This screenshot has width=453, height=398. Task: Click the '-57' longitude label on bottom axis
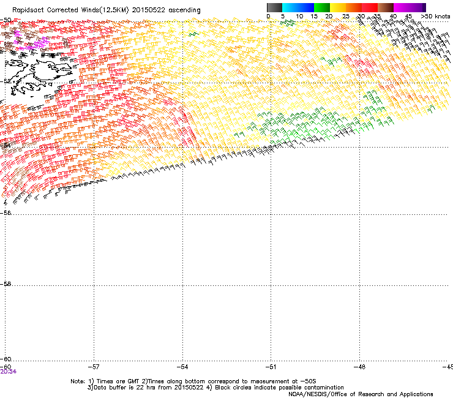[94, 367]
